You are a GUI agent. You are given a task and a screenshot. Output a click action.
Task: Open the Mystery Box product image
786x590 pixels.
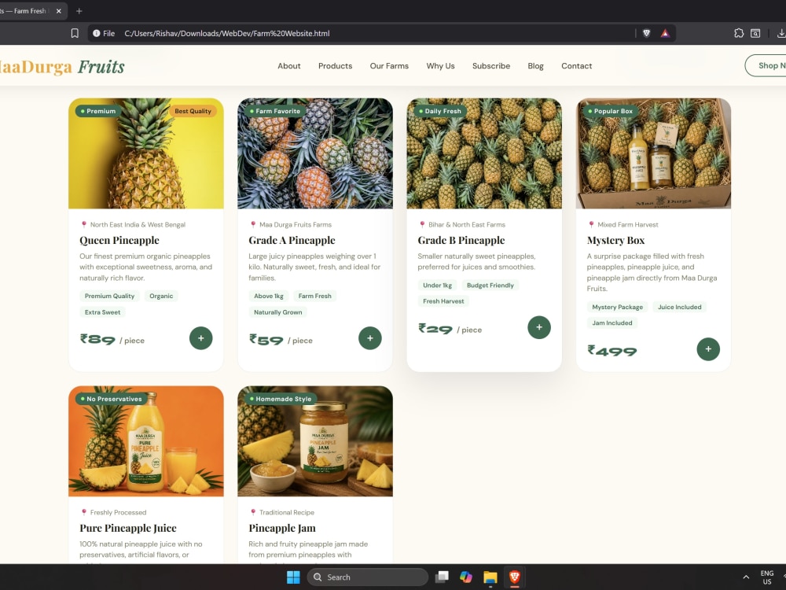coord(654,153)
